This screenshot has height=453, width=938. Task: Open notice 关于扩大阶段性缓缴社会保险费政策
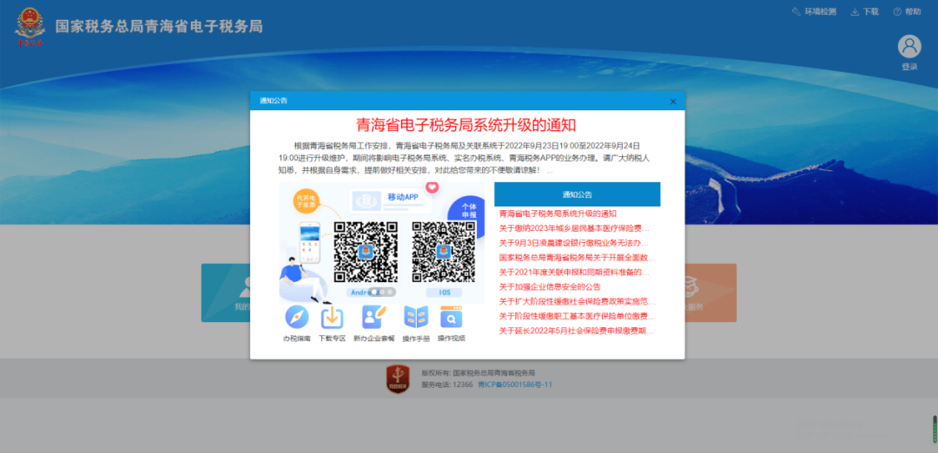(x=578, y=302)
